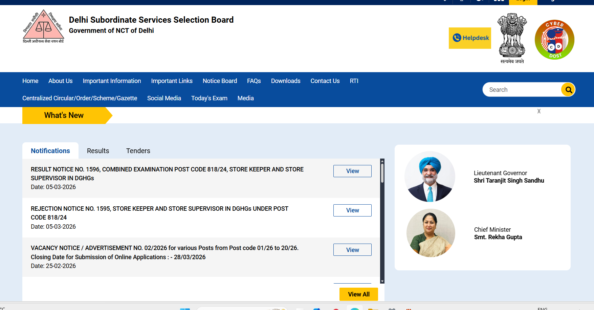Viewport: 594px width, 310px height.
Task: Click the DSSSB triangular logo
Action: tap(43, 26)
